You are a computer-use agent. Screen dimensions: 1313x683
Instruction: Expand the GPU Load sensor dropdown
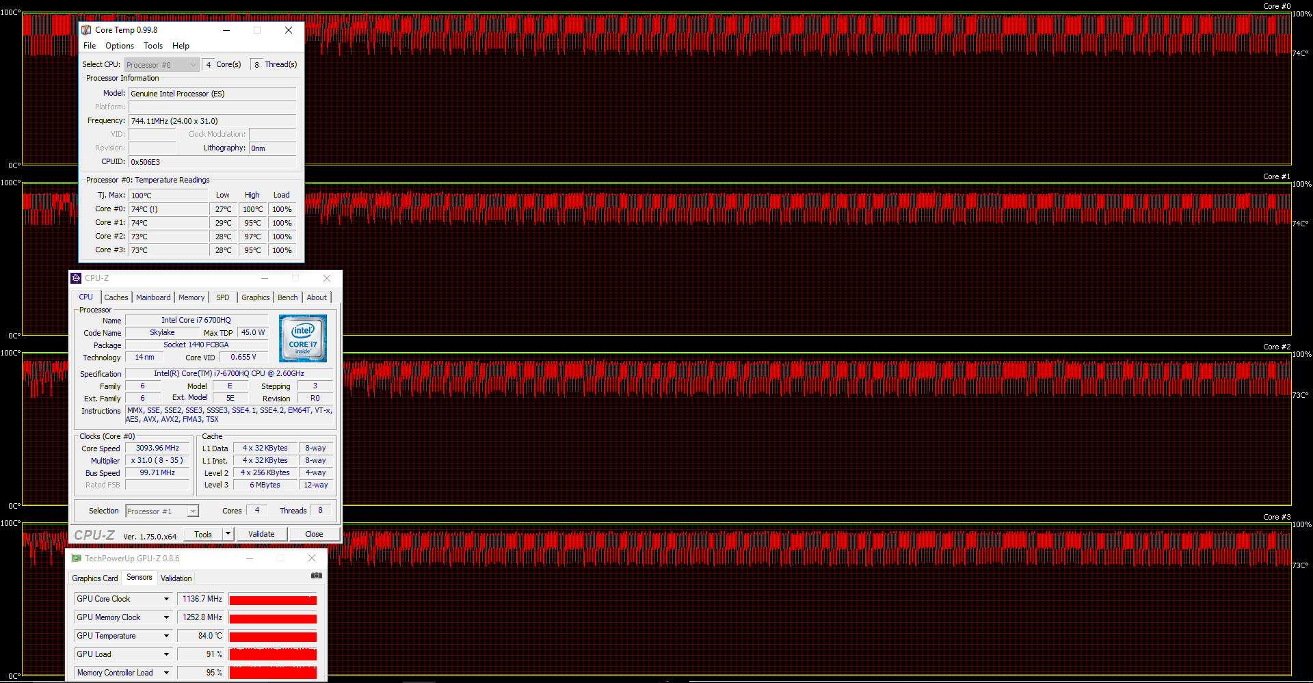coord(166,654)
